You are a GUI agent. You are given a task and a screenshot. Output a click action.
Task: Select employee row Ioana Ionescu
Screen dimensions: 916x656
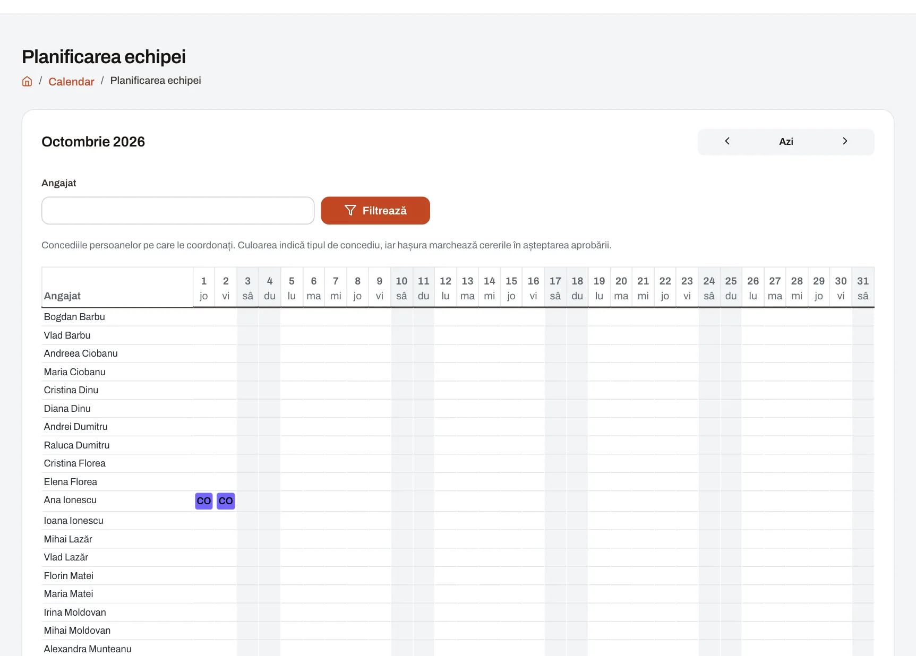(x=458, y=521)
